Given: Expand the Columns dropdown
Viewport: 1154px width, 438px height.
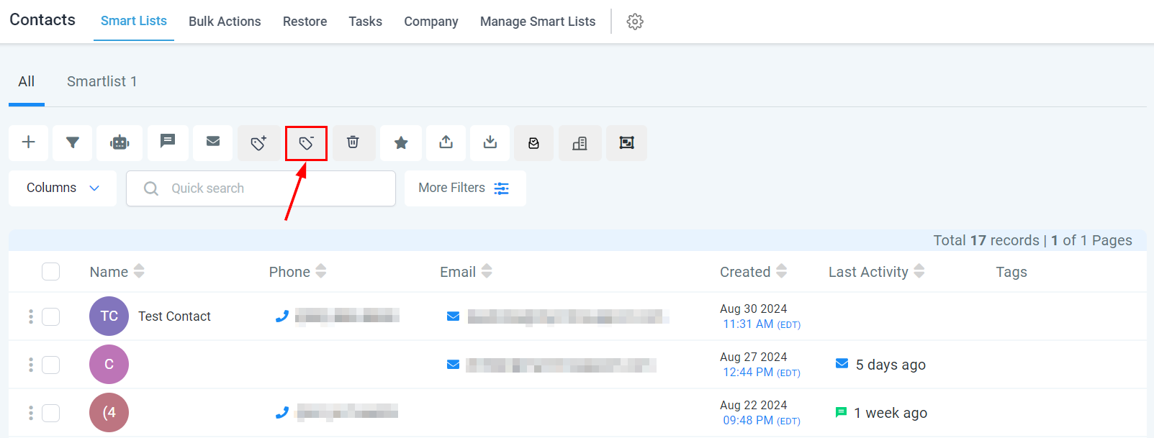Looking at the screenshot, I should tap(63, 188).
